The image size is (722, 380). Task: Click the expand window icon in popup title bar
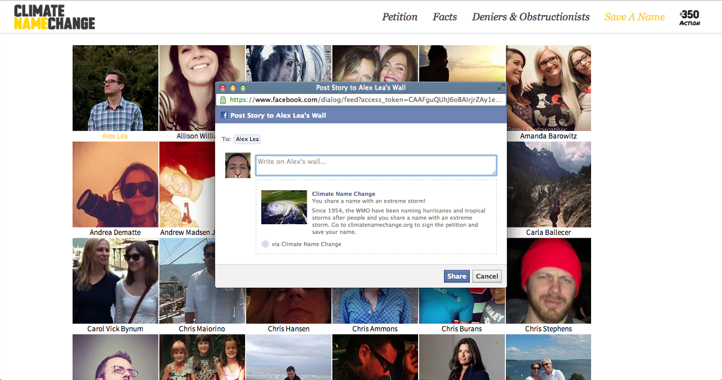pyautogui.click(x=501, y=87)
